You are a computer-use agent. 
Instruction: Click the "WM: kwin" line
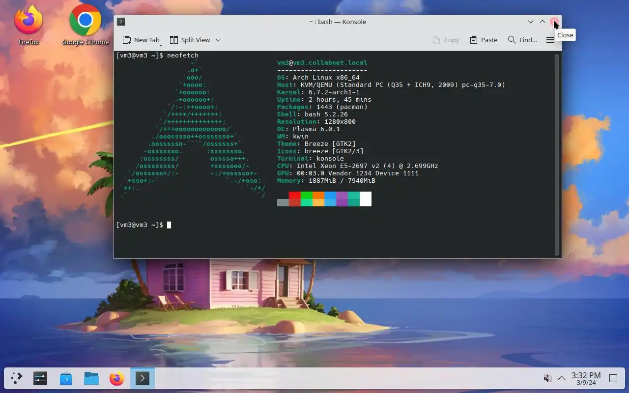[293, 137]
